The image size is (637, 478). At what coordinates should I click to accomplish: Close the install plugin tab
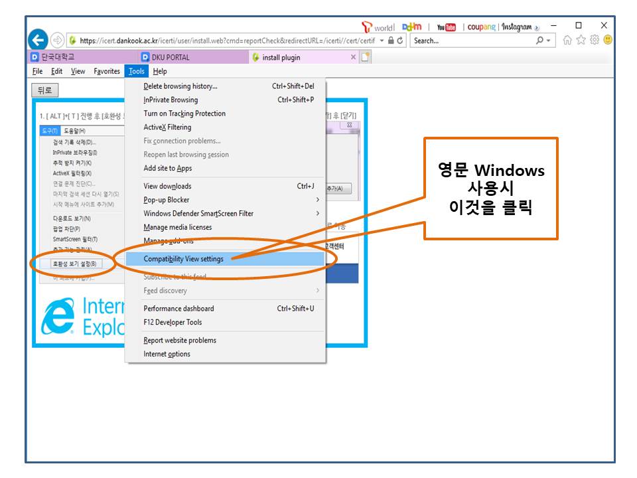pos(353,58)
